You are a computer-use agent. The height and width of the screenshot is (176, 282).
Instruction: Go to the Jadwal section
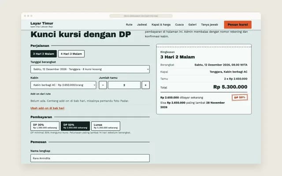[142, 25]
